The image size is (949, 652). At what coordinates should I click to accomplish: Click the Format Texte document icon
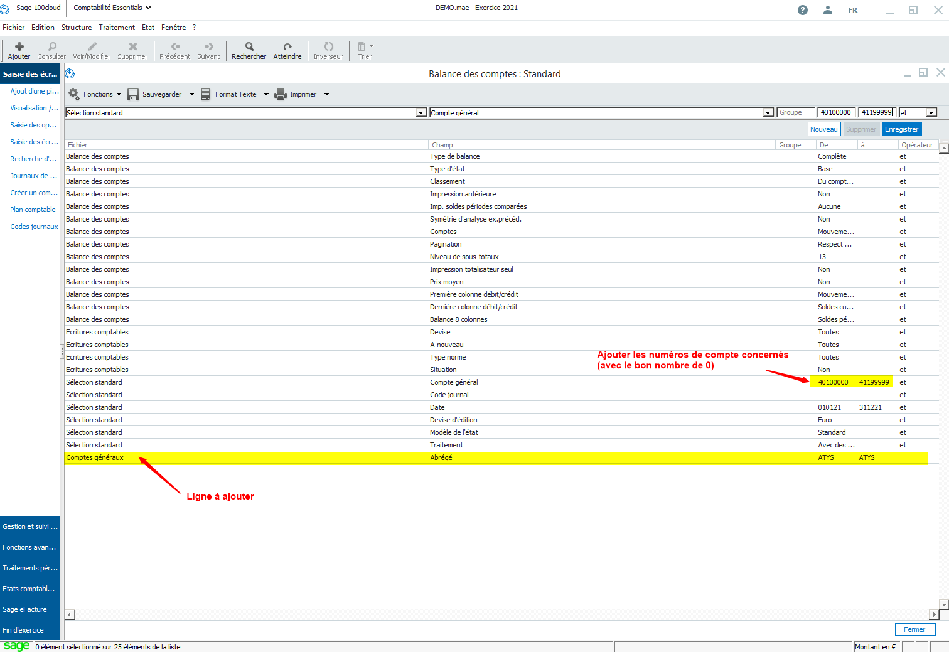[x=205, y=94]
